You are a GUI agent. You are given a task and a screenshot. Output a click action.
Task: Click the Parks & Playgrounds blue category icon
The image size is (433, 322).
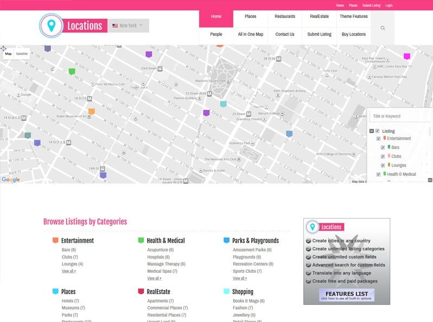226,240
